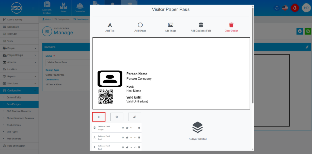Lock the lowest visible Text layer
The image size is (313, 154).
pos(127,147)
